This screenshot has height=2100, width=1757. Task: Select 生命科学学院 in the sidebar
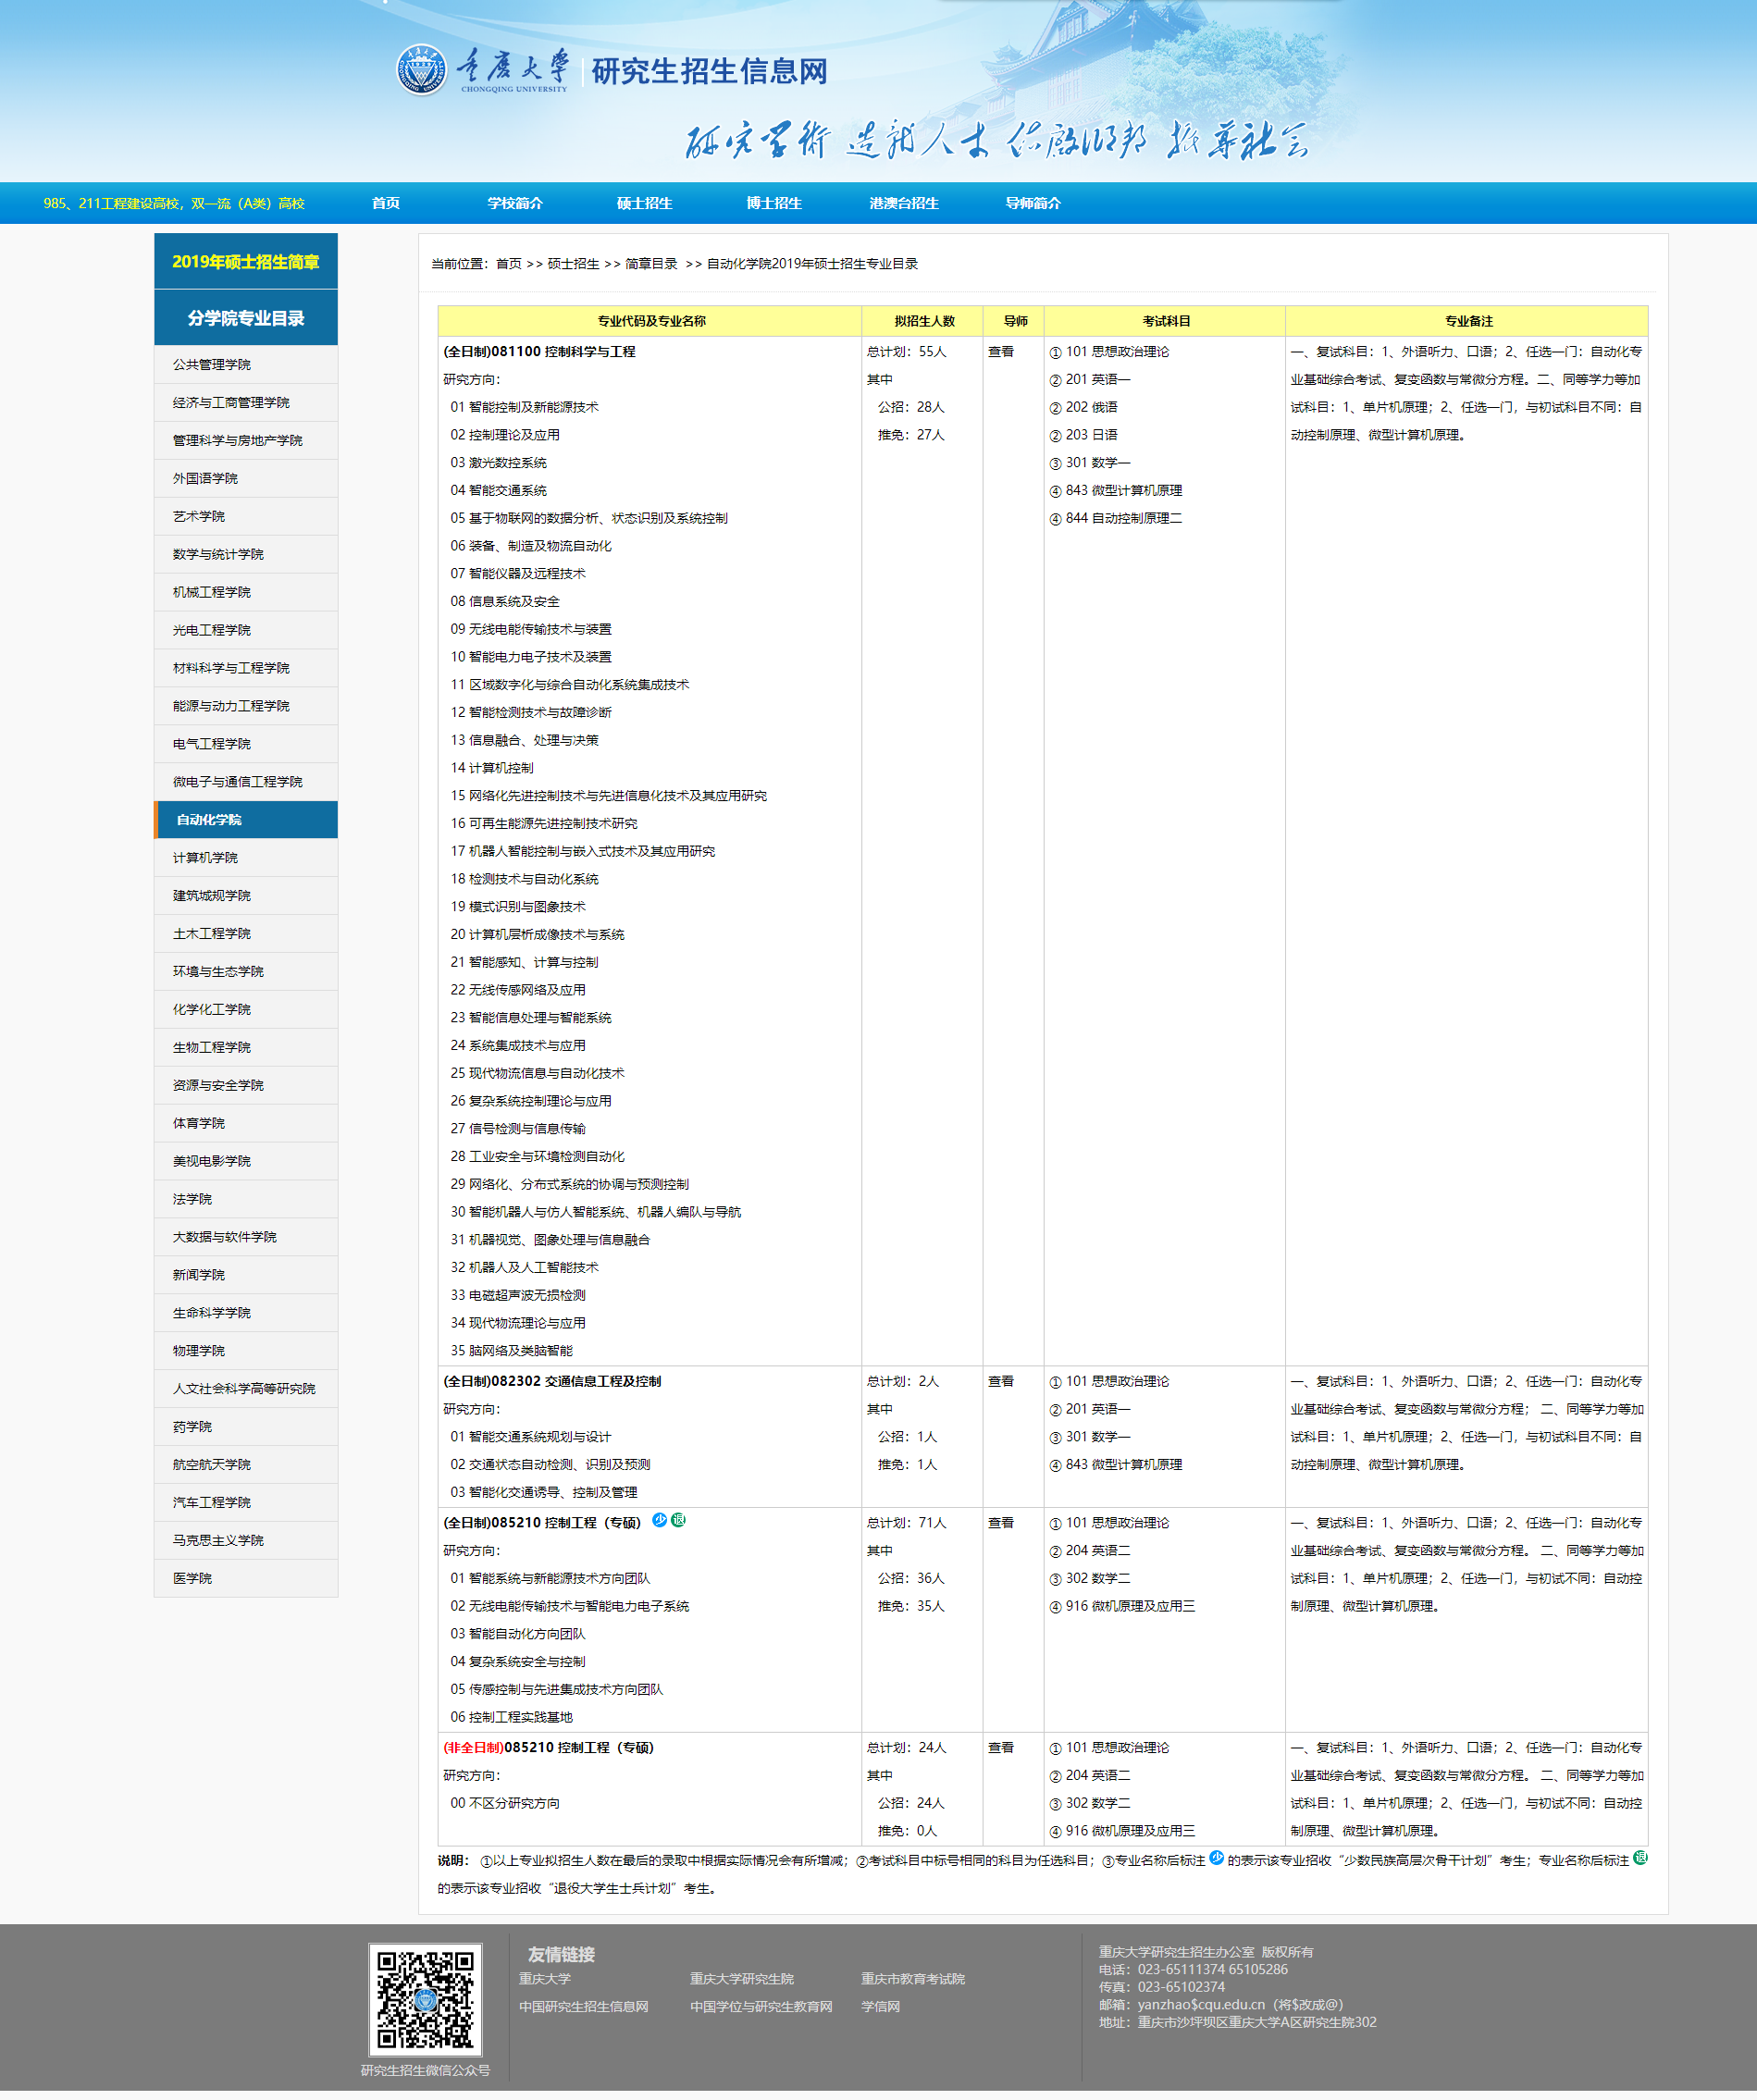pyautogui.click(x=246, y=1314)
